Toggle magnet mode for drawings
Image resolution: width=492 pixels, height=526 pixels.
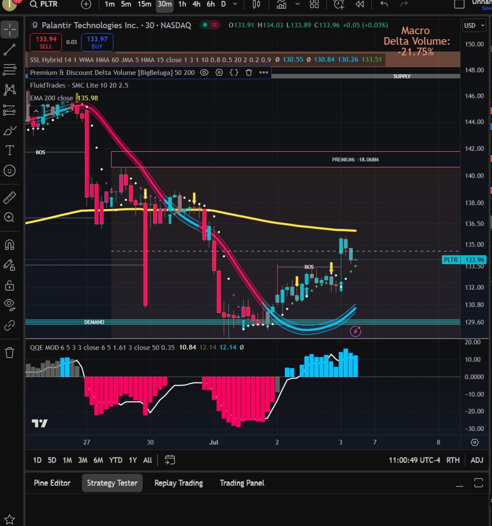pyautogui.click(x=10, y=245)
